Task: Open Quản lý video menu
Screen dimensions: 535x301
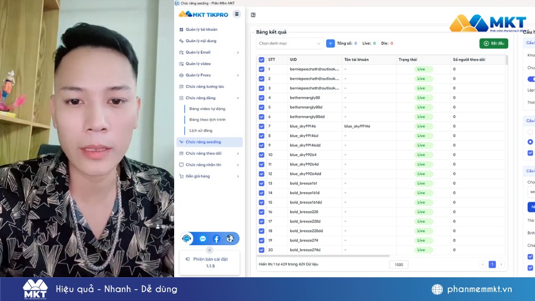Action: pos(198,64)
